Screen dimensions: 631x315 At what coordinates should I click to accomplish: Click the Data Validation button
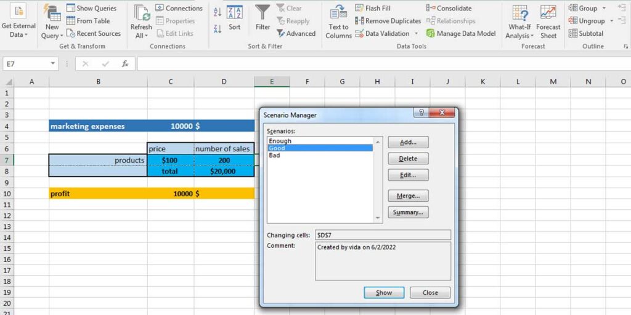coord(382,34)
